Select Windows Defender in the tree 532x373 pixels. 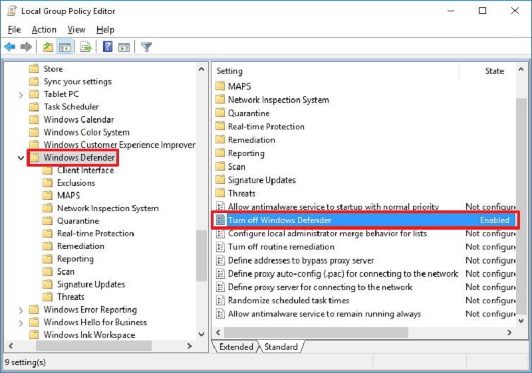[x=79, y=157]
